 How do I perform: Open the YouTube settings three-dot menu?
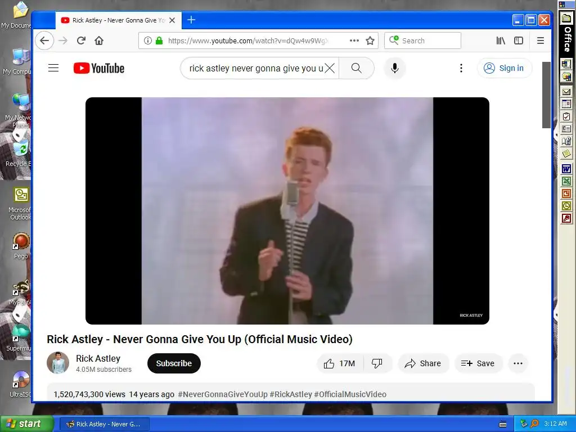[x=461, y=68]
